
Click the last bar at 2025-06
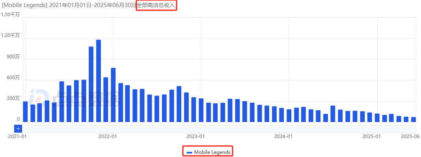click(x=414, y=120)
